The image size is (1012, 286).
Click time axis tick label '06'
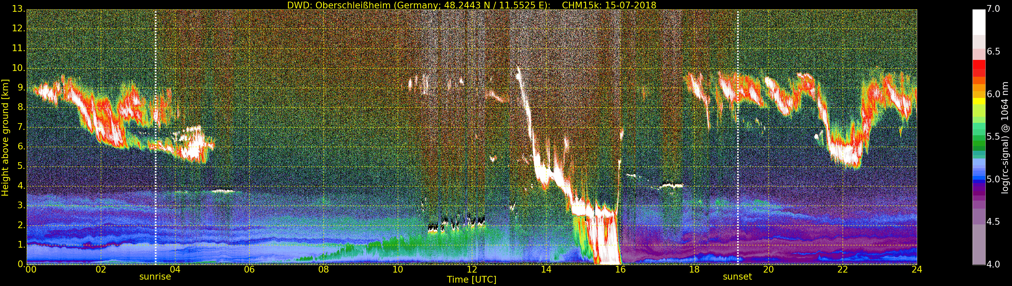coord(249,269)
